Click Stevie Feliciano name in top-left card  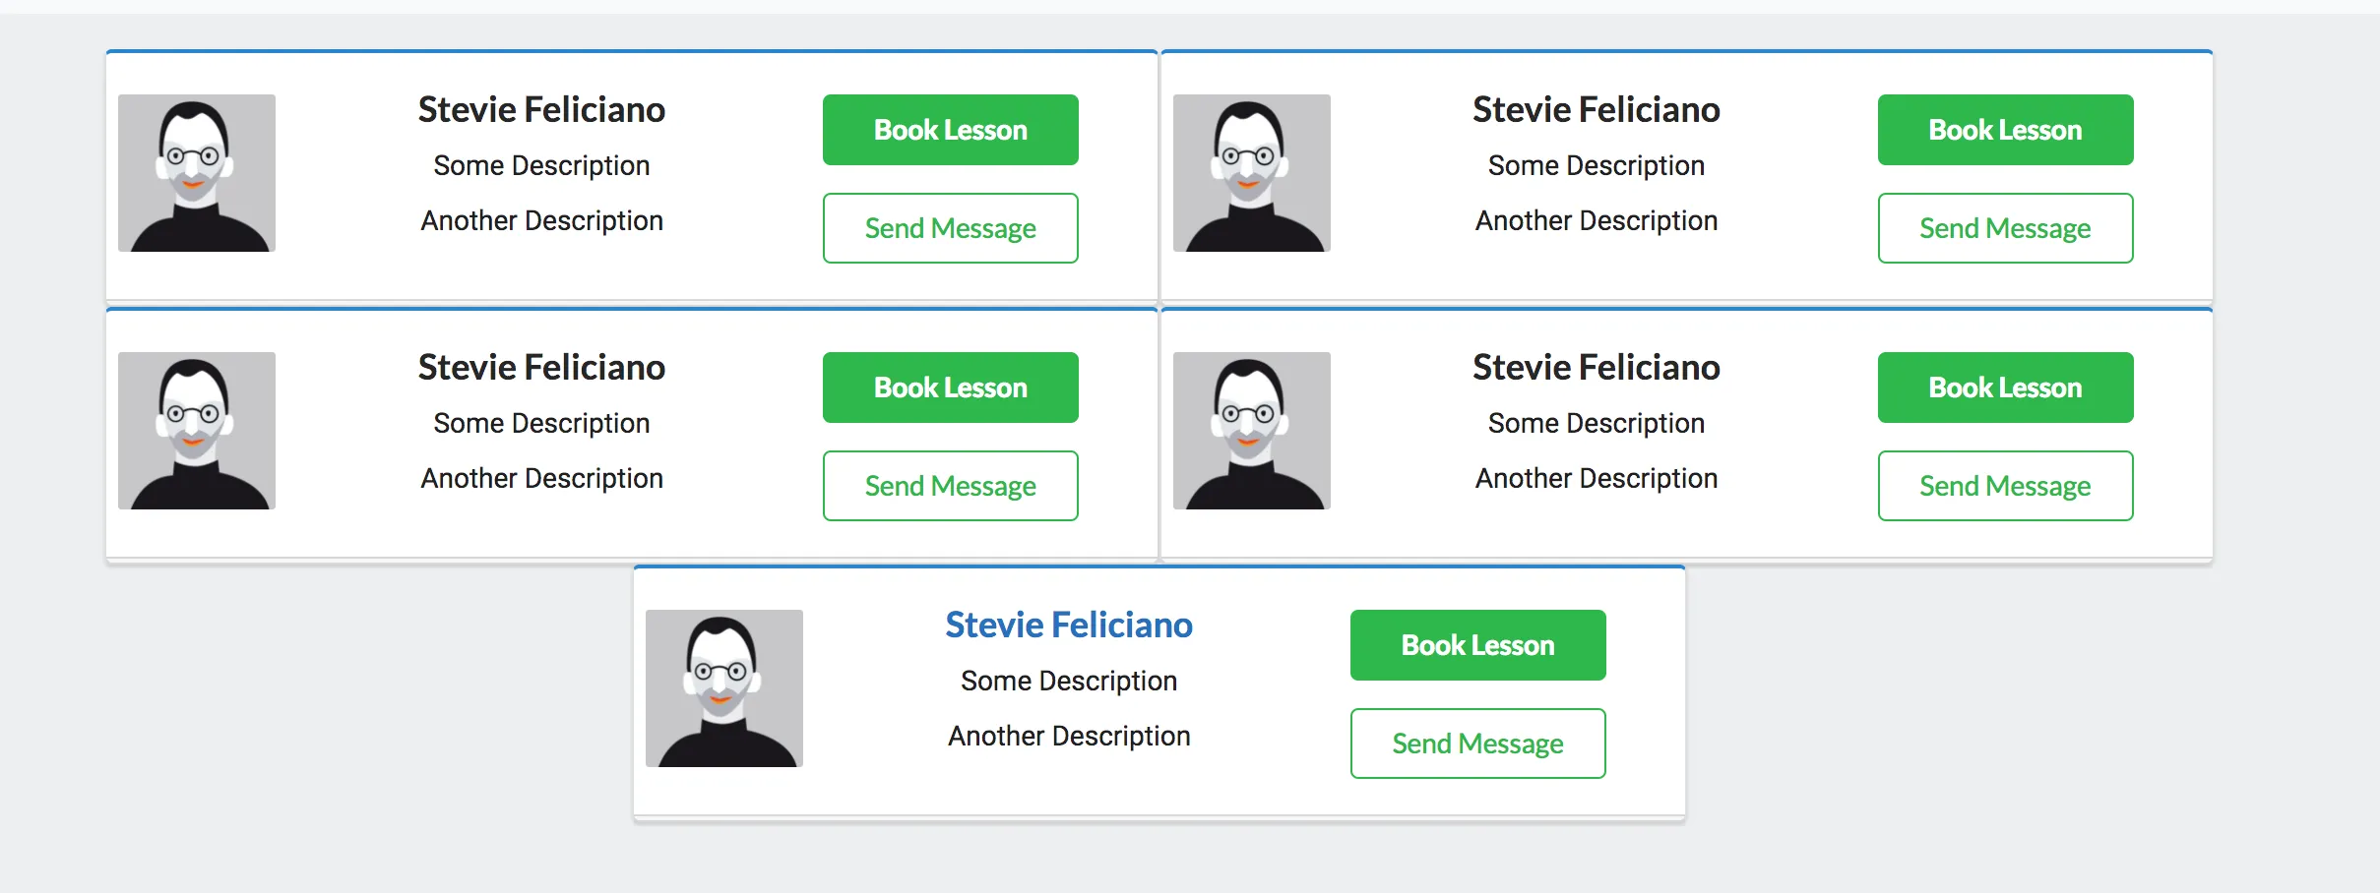541,110
